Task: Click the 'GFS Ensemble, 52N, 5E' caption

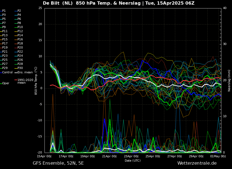Action: (58, 163)
